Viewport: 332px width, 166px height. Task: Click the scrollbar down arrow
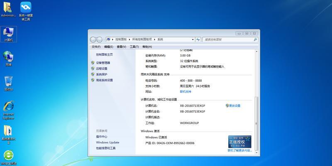pos(256,152)
